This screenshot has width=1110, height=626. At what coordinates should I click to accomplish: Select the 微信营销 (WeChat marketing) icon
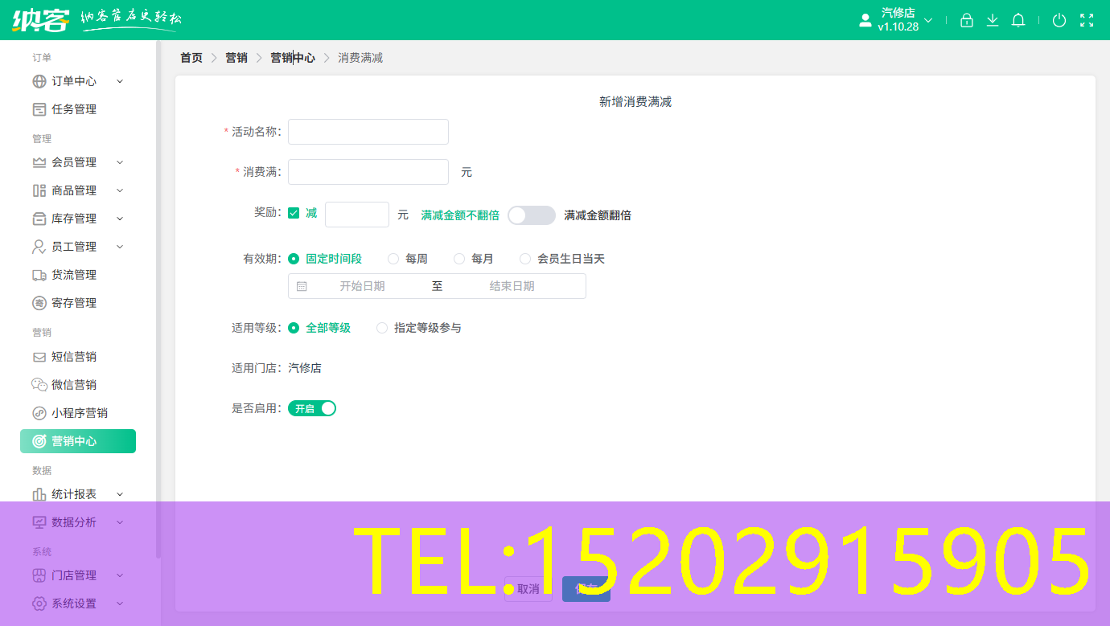coord(38,384)
